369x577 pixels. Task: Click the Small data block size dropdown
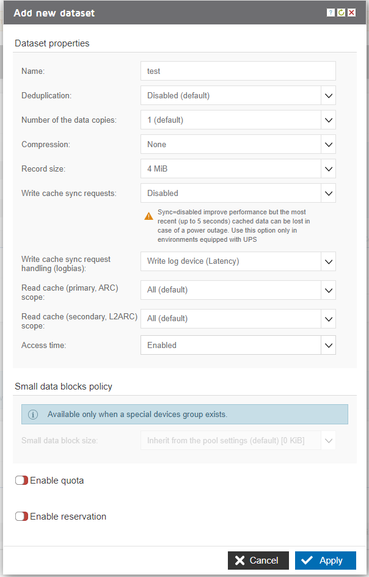238,440
